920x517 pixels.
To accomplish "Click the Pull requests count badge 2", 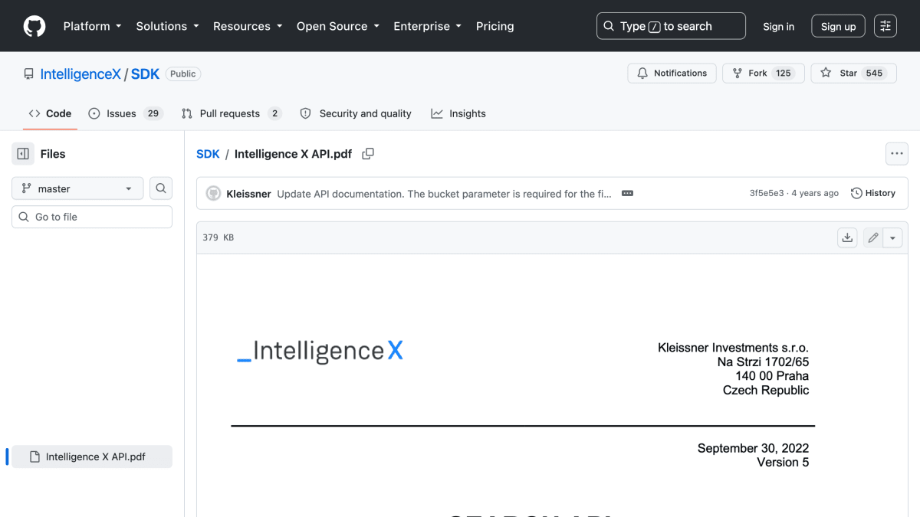I will coord(274,113).
